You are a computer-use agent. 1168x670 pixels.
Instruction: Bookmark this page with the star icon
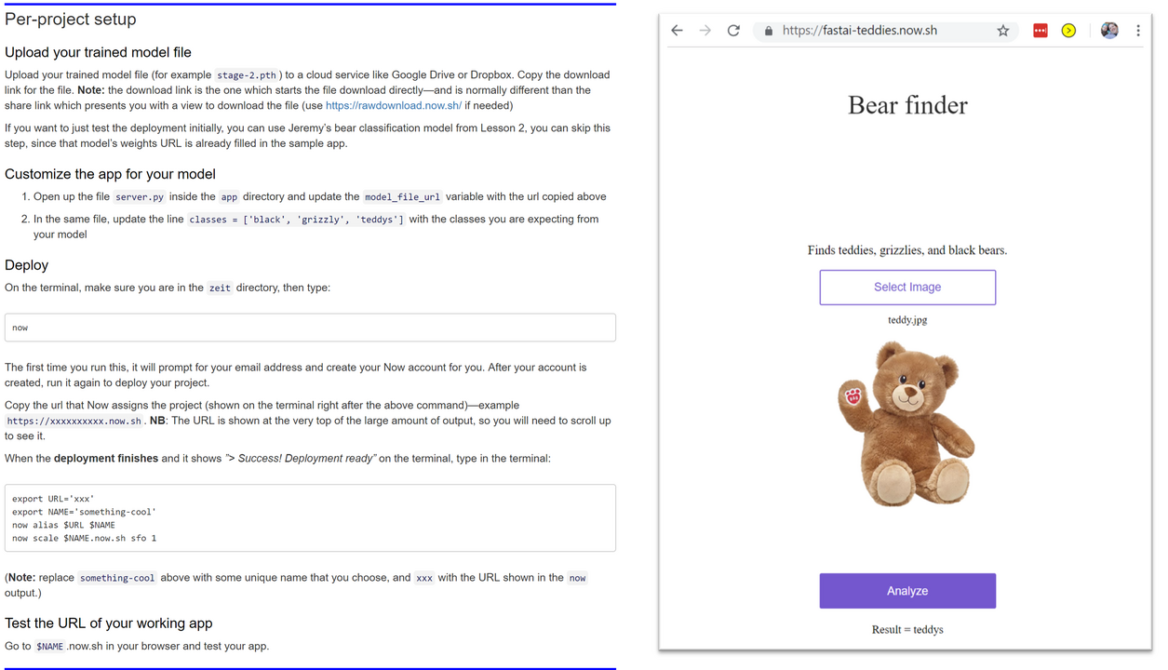pos(1002,31)
